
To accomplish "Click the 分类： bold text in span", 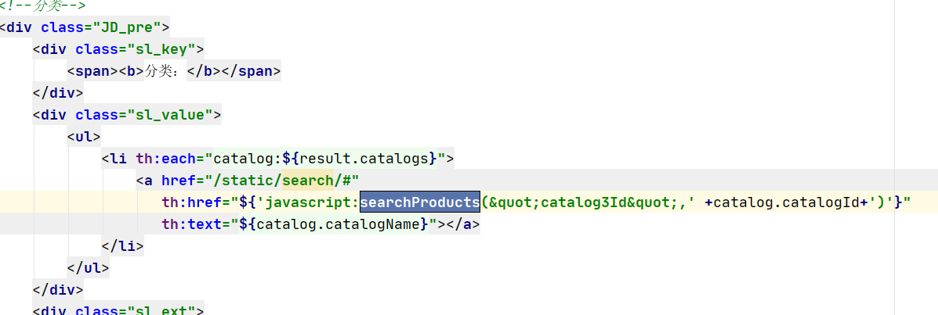I will pyautogui.click(x=165, y=72).
